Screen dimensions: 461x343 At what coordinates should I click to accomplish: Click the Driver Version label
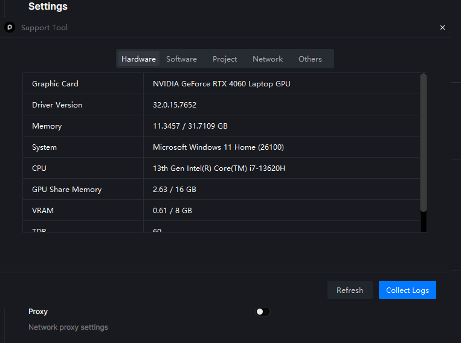[x=57, y=105]
